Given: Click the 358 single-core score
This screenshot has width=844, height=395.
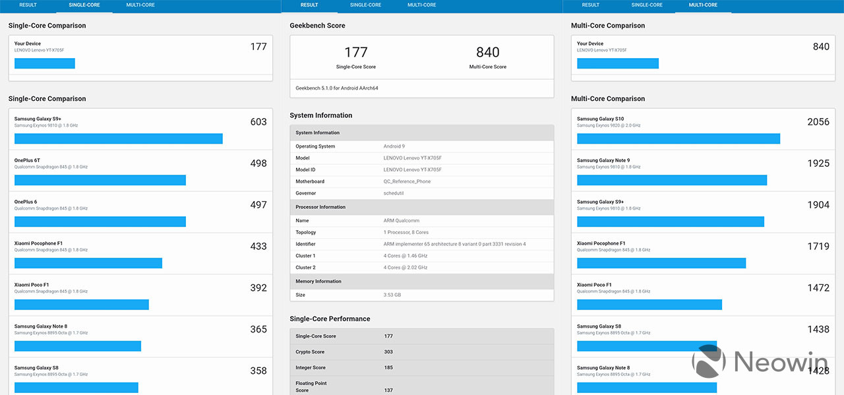Looking at the screenshot, I should 258,371.
